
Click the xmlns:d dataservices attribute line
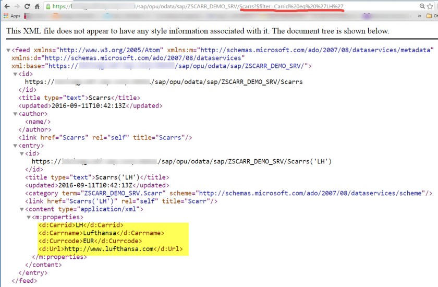point(128,58)
